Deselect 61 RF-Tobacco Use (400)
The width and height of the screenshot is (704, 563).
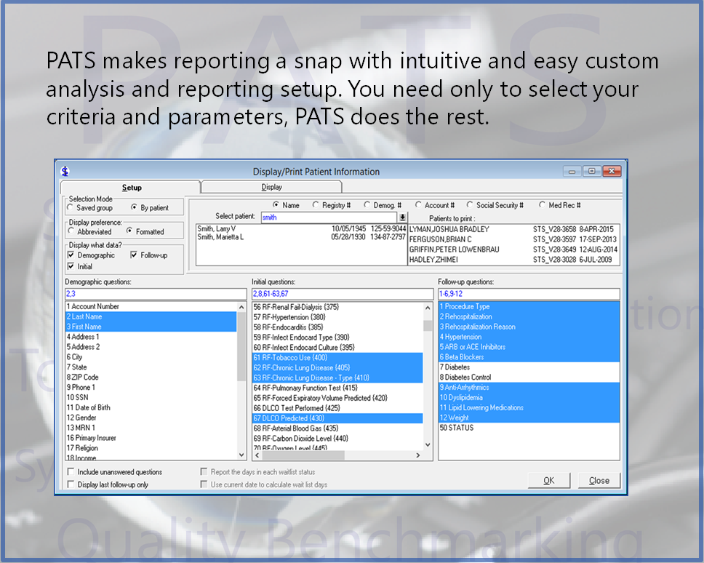[337, 357]
